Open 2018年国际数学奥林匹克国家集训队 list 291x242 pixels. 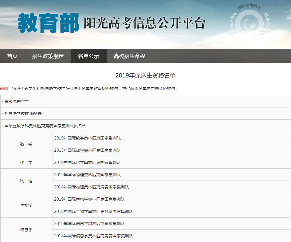coord(87,150)
